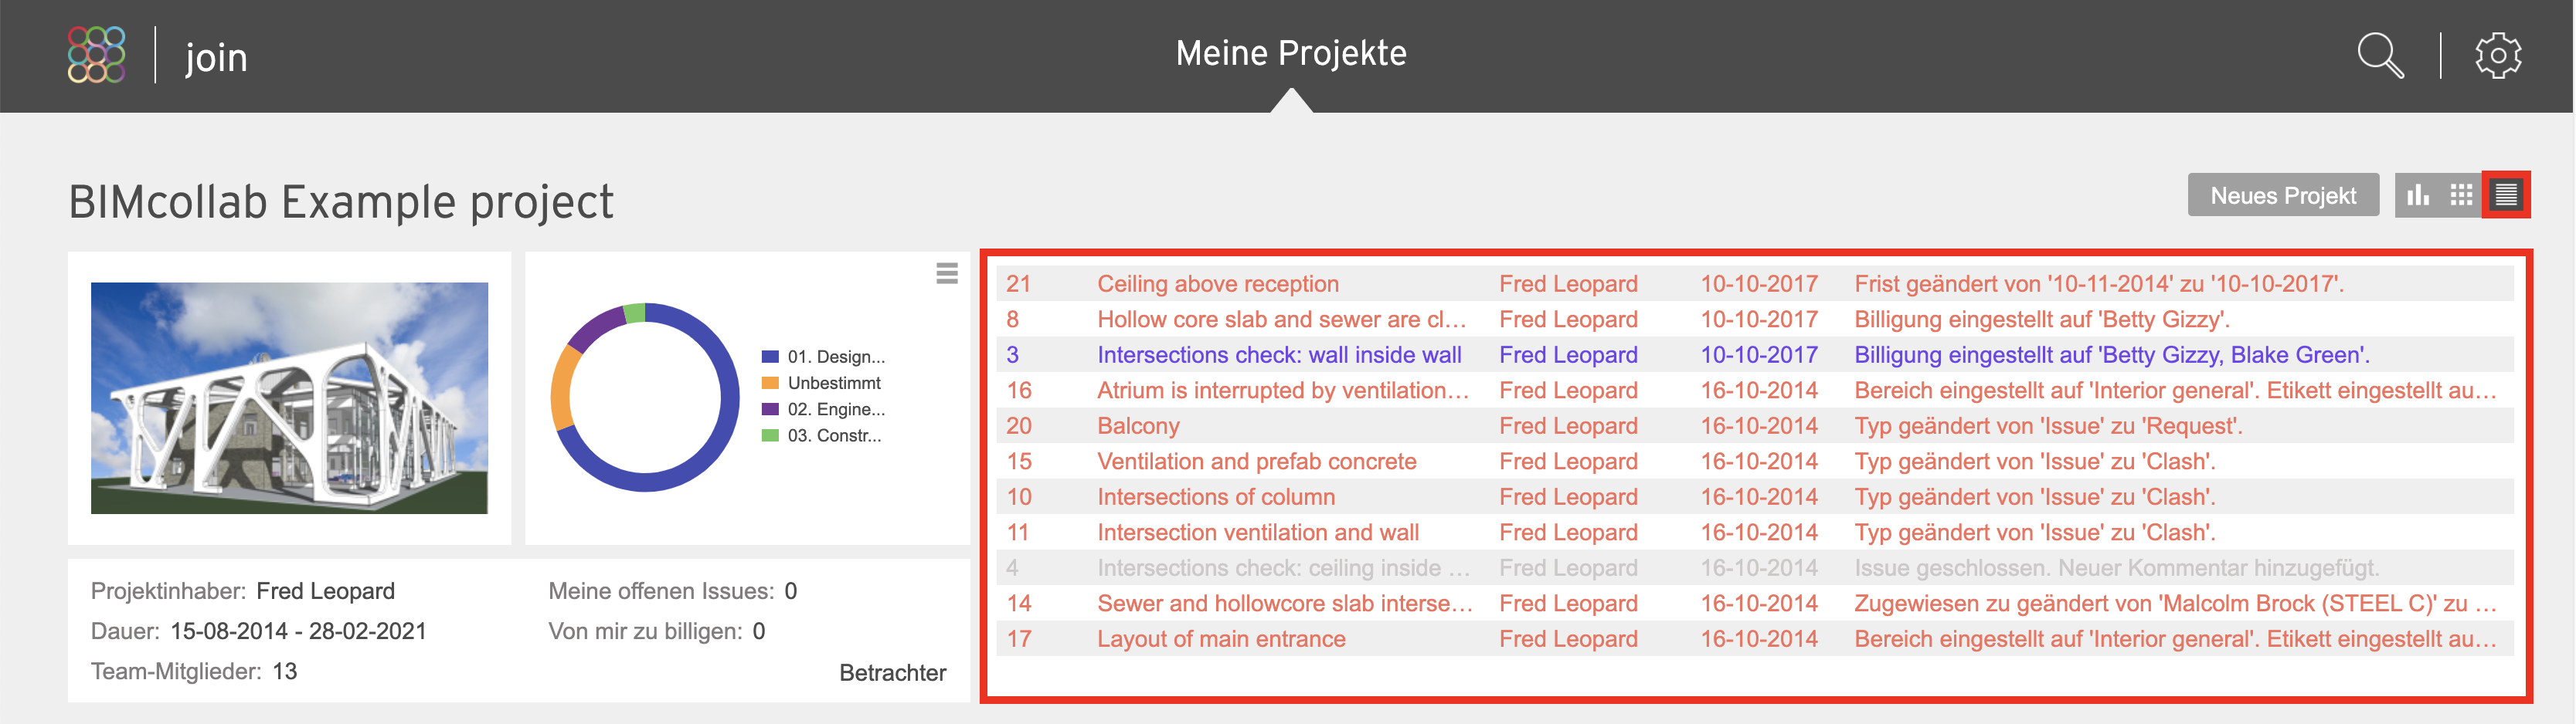Click the Neues Projekt button
Screen dimensions: 2576x724
tap(2283, 195)
